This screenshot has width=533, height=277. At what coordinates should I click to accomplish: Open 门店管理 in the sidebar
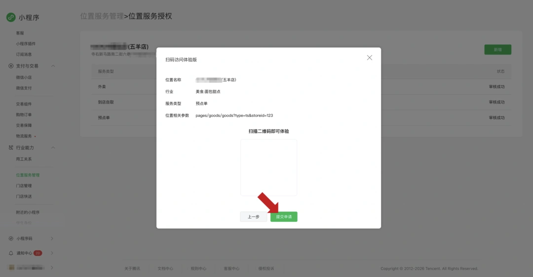point(24,186)
